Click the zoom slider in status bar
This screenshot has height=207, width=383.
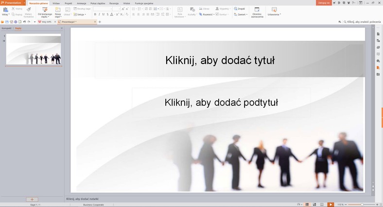(362, 205)
